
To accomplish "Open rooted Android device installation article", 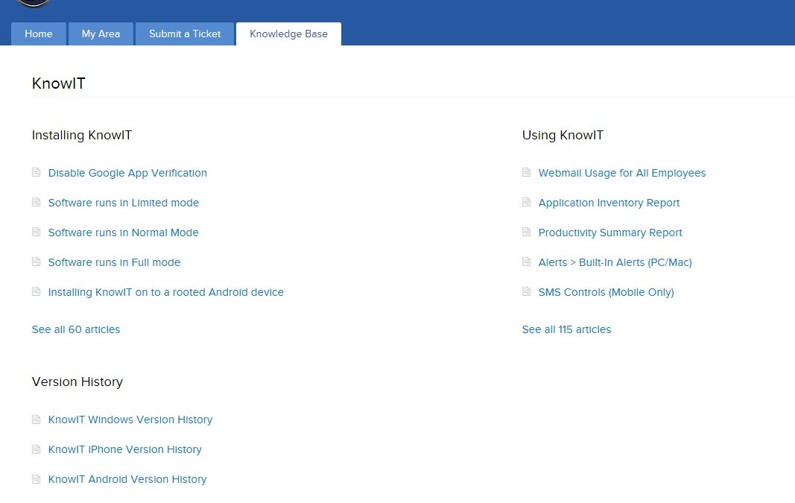I will (x=166, y=293).
